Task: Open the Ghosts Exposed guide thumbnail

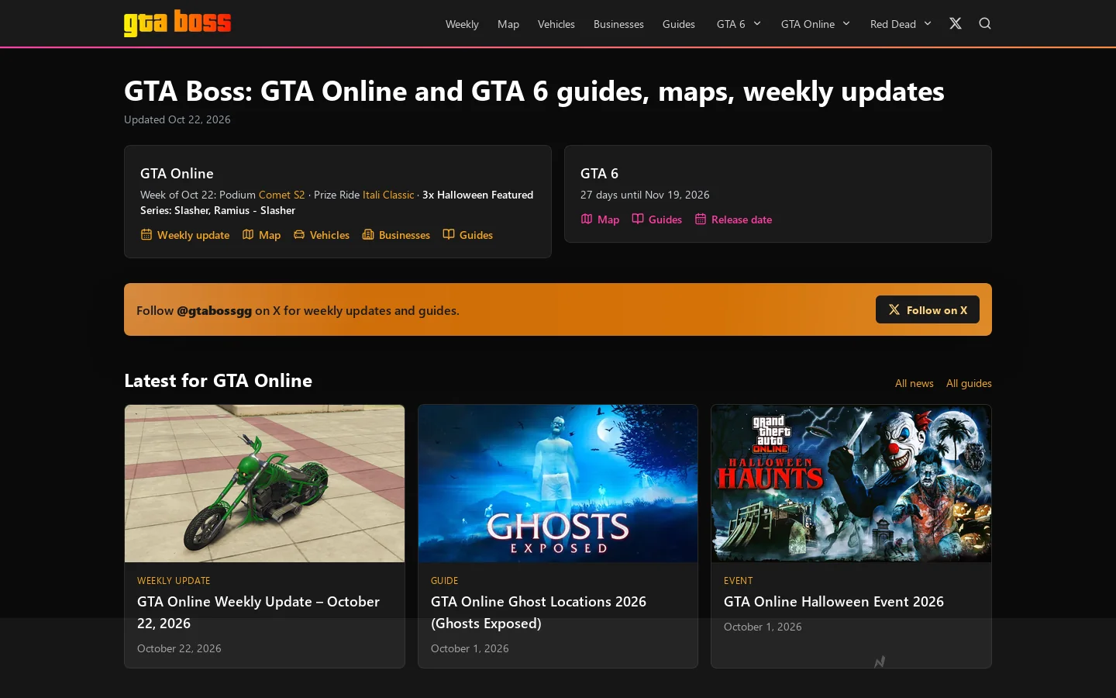Action: pyautogui.click(x=558, y=484)
